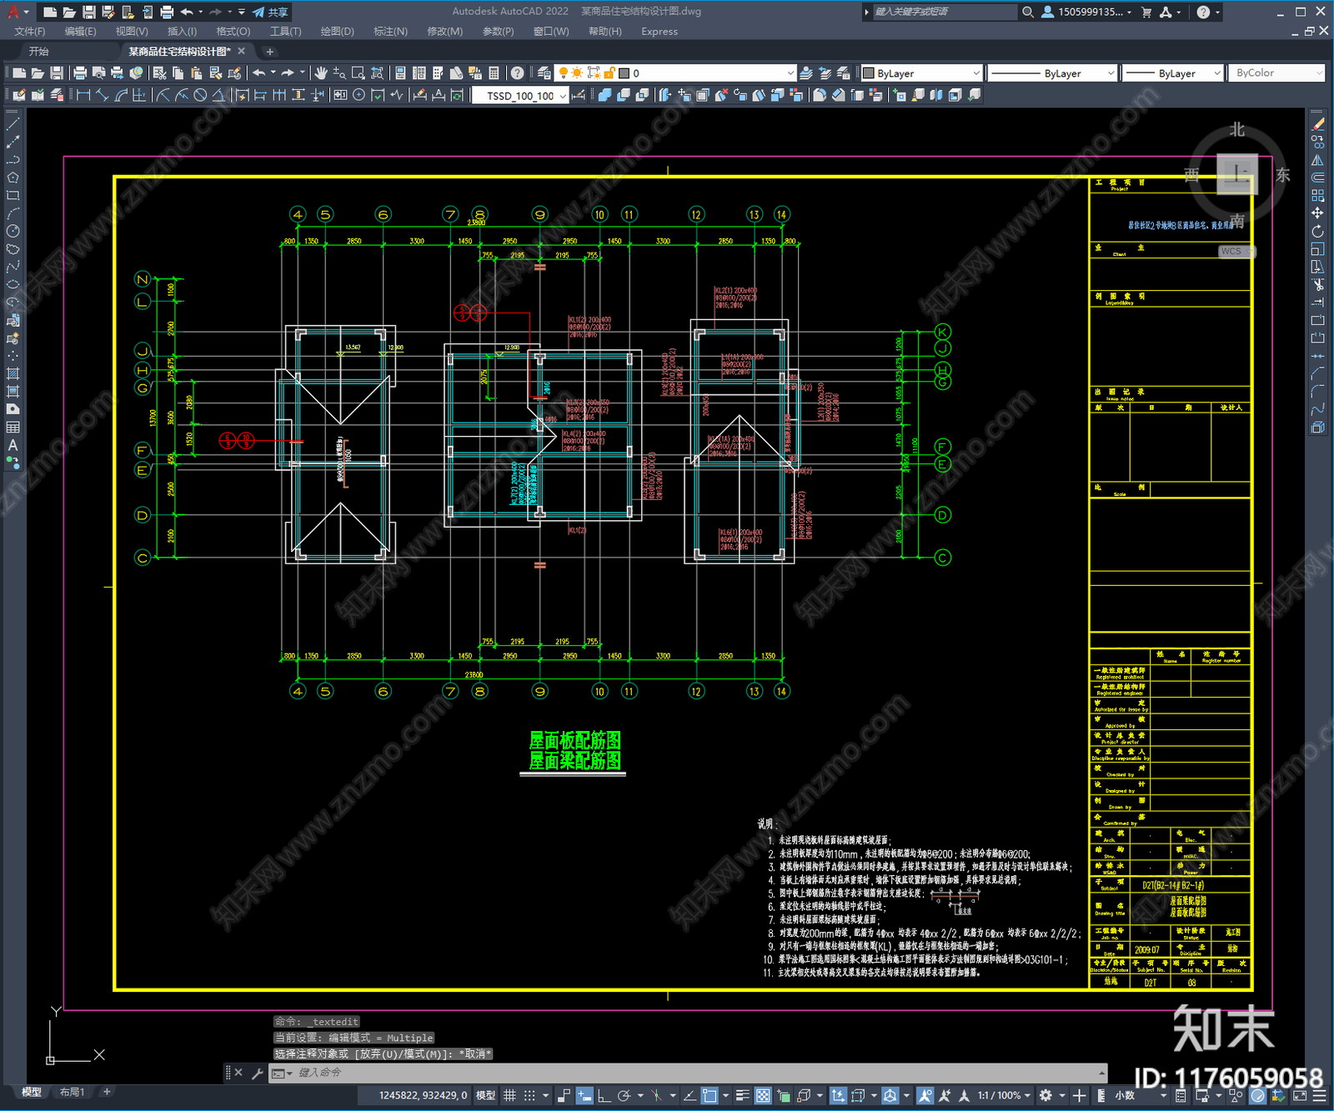Toggle lineweight display in status bar

(741, 1095)
